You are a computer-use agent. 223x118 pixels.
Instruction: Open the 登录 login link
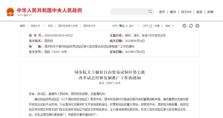pyautogui.click(x=199, y=12)
